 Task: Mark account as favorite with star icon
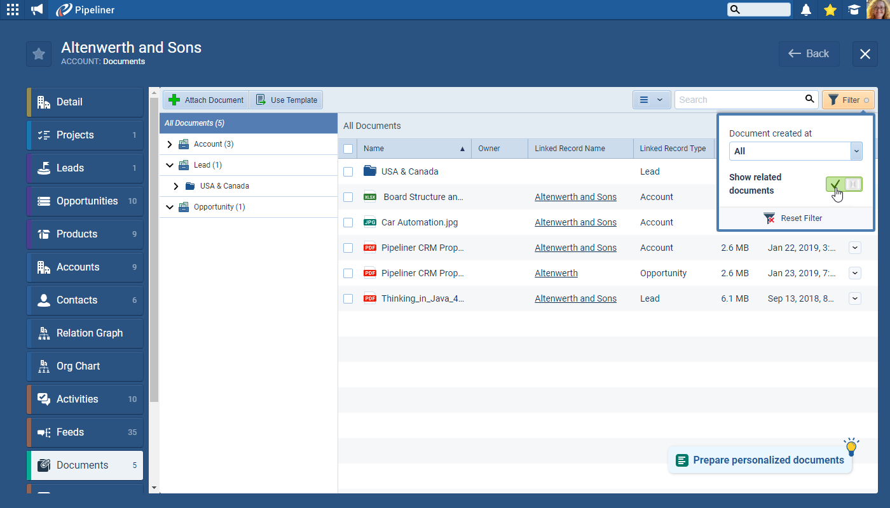[39, 54]
